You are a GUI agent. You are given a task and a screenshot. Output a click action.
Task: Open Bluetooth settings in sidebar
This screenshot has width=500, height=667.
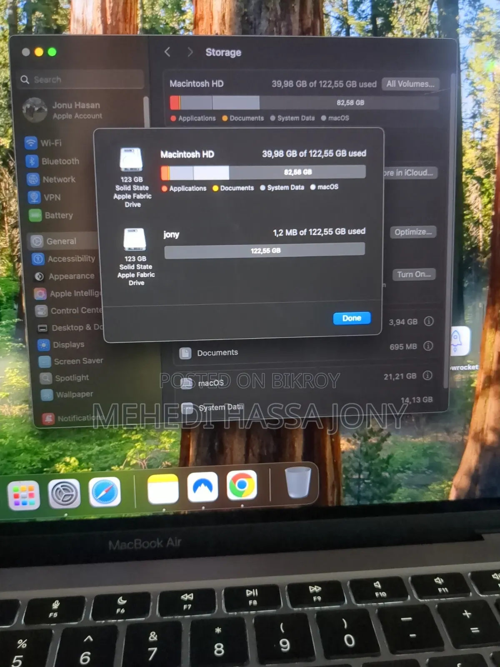point(52,161)
